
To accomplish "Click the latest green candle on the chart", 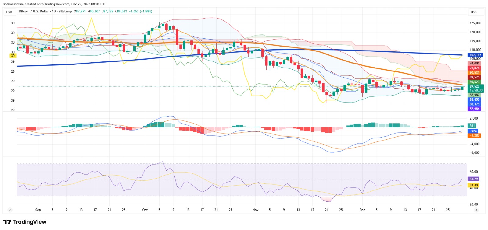I will click(462, 88).
